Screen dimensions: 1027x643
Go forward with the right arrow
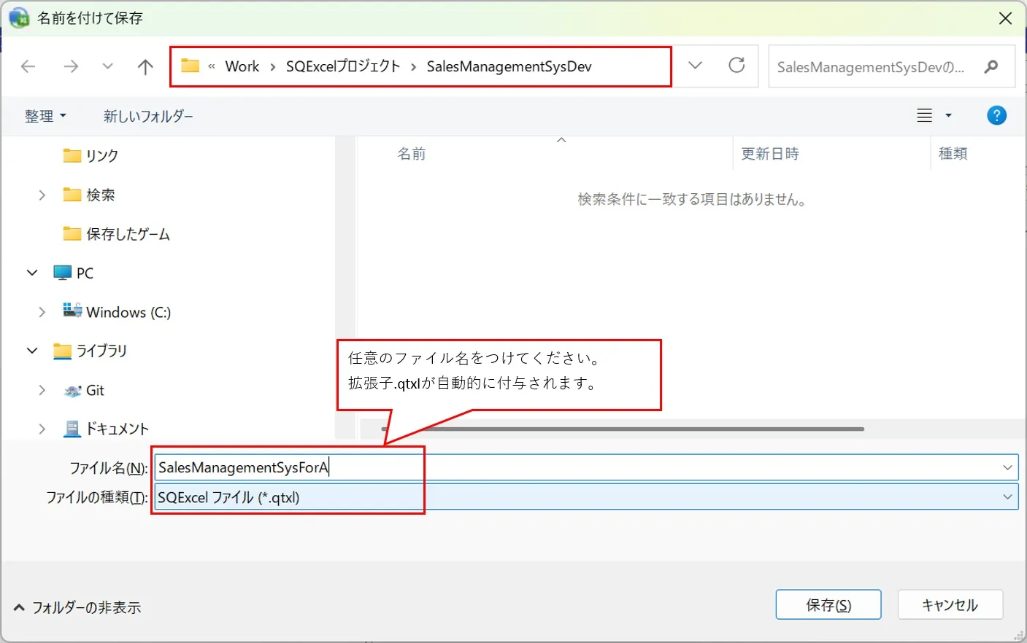point(71,67)
